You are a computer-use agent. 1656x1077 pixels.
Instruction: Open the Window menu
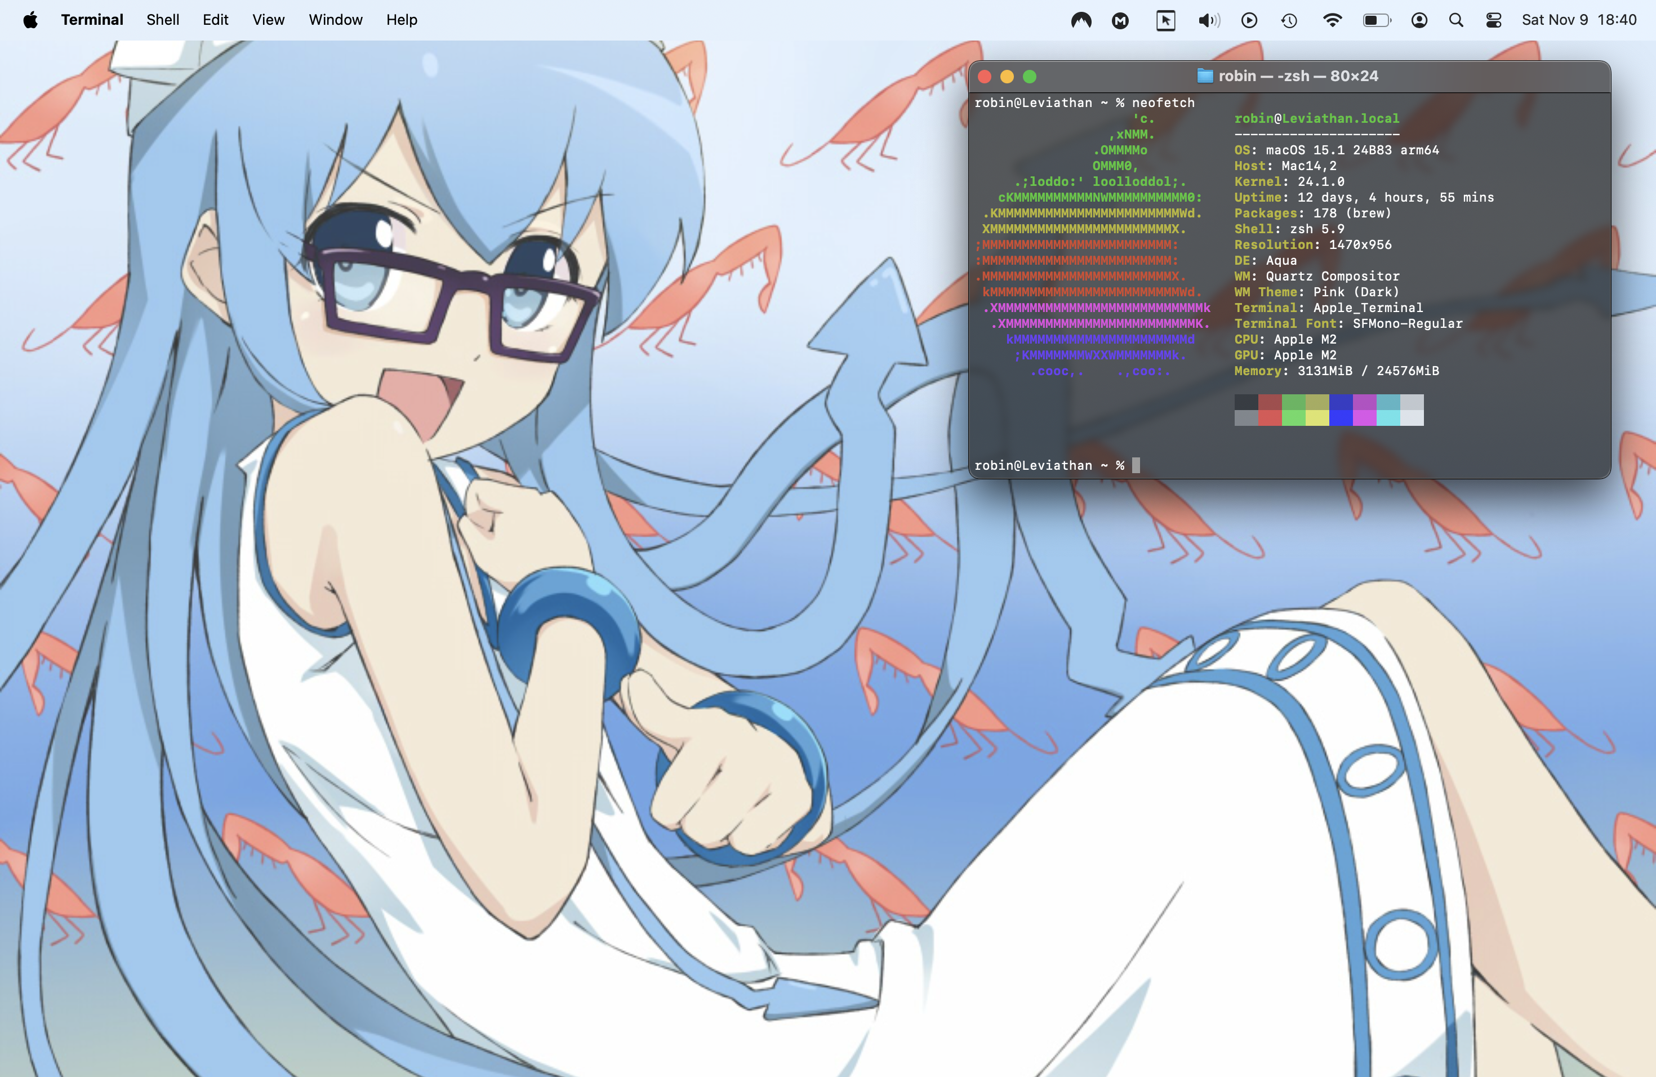pos(335,20)
